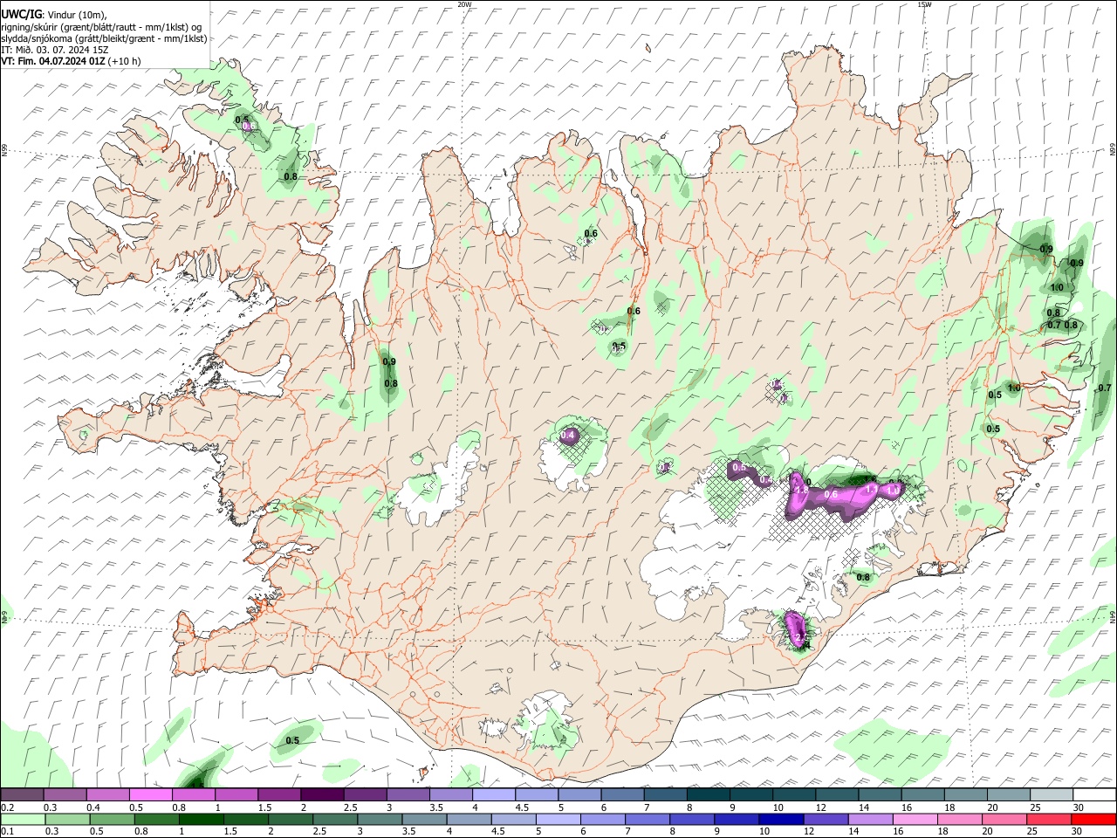Click the darkest green 1–1.5 rain swatch
1117x838 pixels.
click(201, 819)
